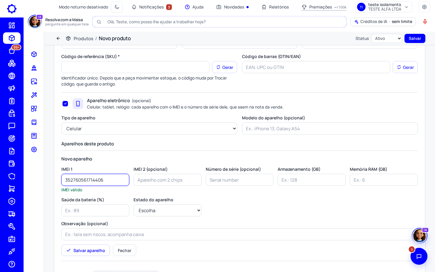Screen dimensions: 435x272
Task: Open the image AI icon in submenu
Action: click(34, 81)
